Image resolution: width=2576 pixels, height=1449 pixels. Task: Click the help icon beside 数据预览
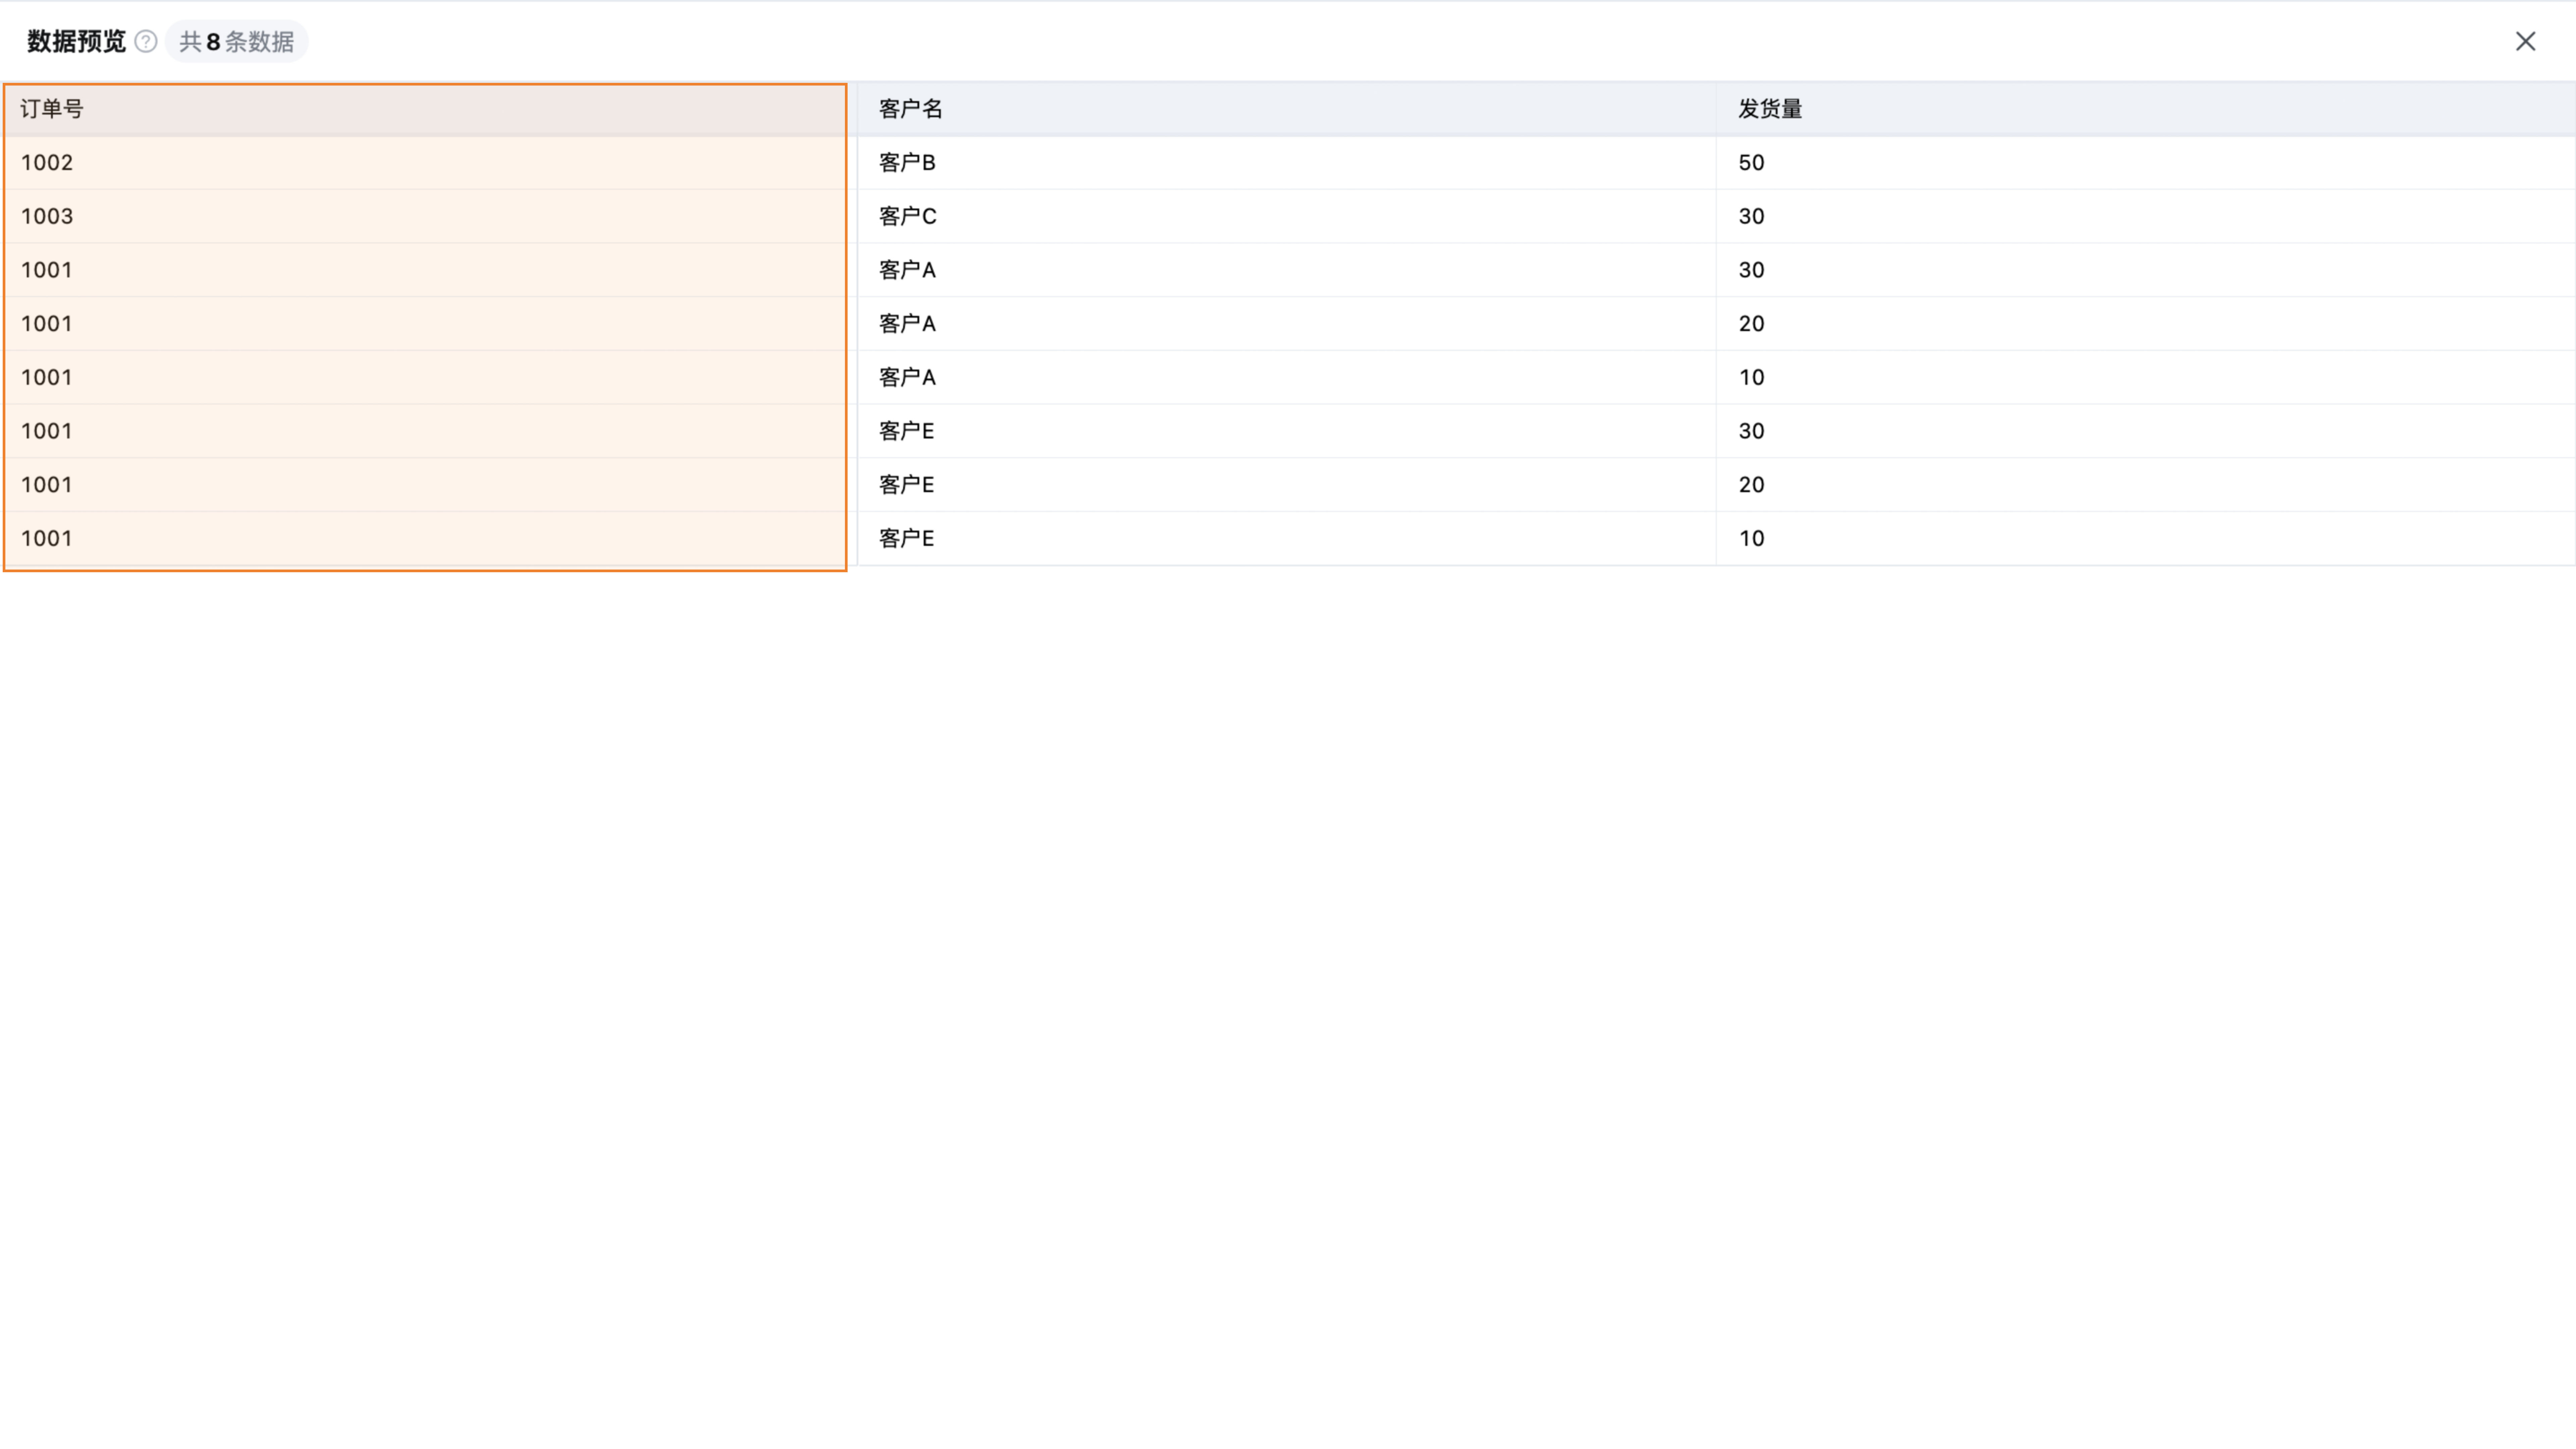click(146, 41)
